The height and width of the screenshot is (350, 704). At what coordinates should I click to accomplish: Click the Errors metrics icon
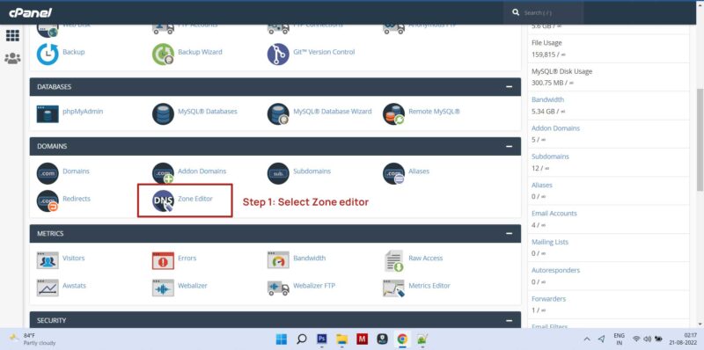tap(163, 260)
